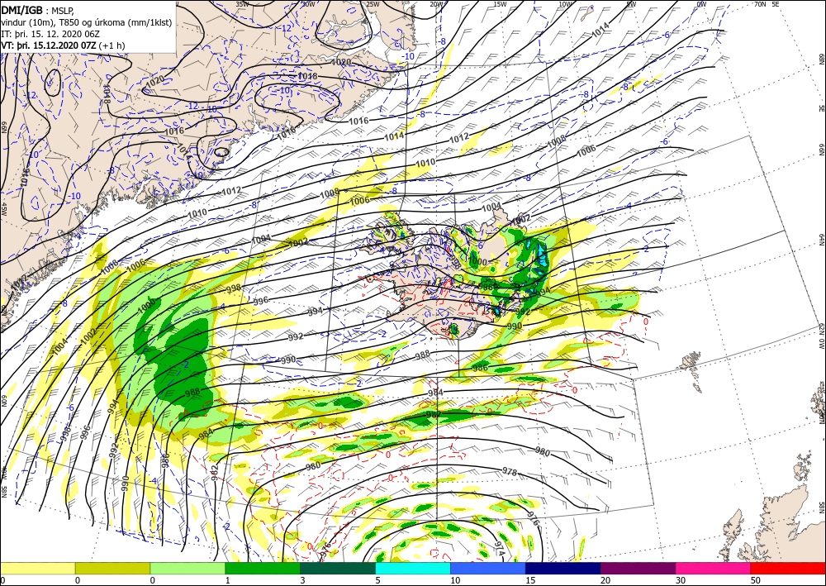This screenshot has width=826, height=586.
Task: Click the "68N" latitude label
Action: click(x=821, y=59)
